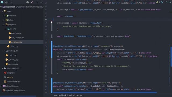Click line number 74 in gutter
The height and width of the screenshot is (97, 172).
pos(46,46)
